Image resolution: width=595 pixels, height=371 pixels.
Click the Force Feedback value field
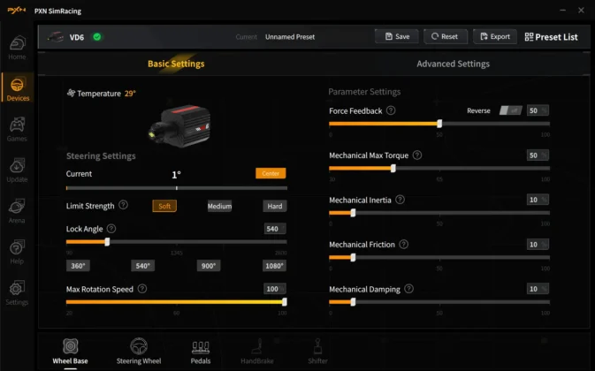(538, 110)
